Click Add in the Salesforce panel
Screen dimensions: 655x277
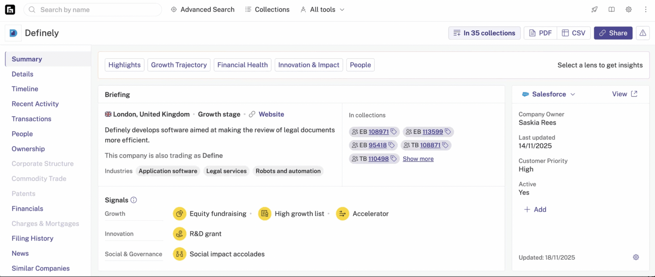coord(535,209)
